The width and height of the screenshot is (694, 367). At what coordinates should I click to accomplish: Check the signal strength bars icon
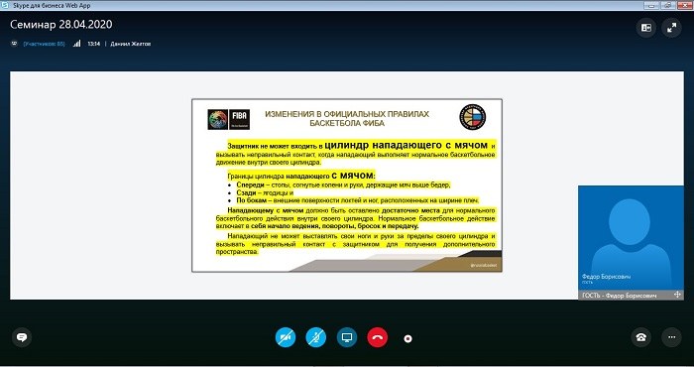click(x=77, y=44)
